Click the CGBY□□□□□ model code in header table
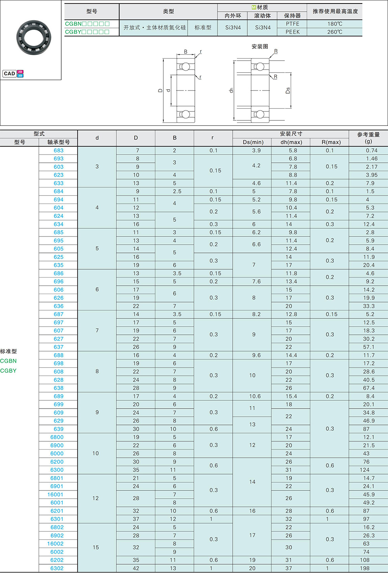388x574 pixels. (x=87, y=32)
